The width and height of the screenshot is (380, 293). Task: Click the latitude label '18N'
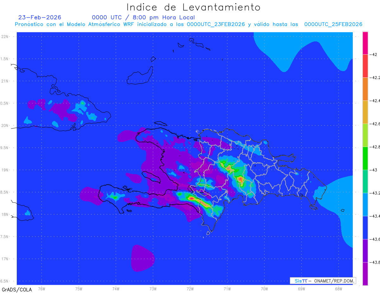[4, 214]
